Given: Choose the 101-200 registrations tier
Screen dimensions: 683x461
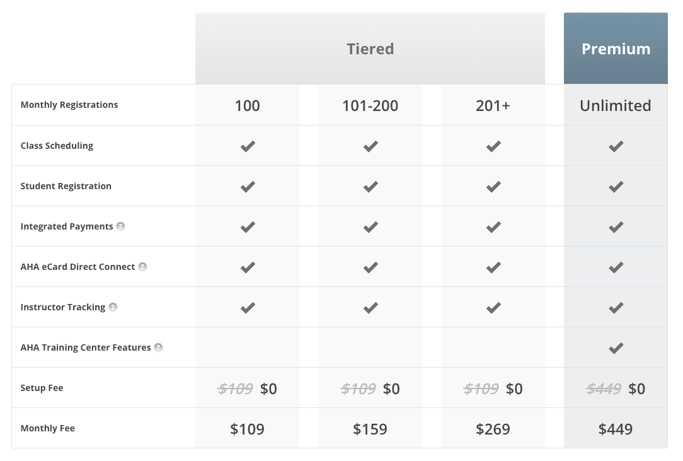Looking at the screenshot, I should pos(370,105).
